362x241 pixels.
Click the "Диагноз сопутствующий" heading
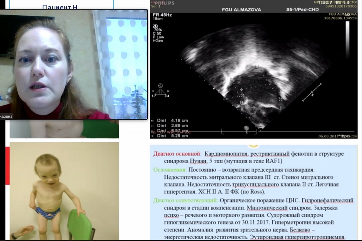[x=185, y=200]
